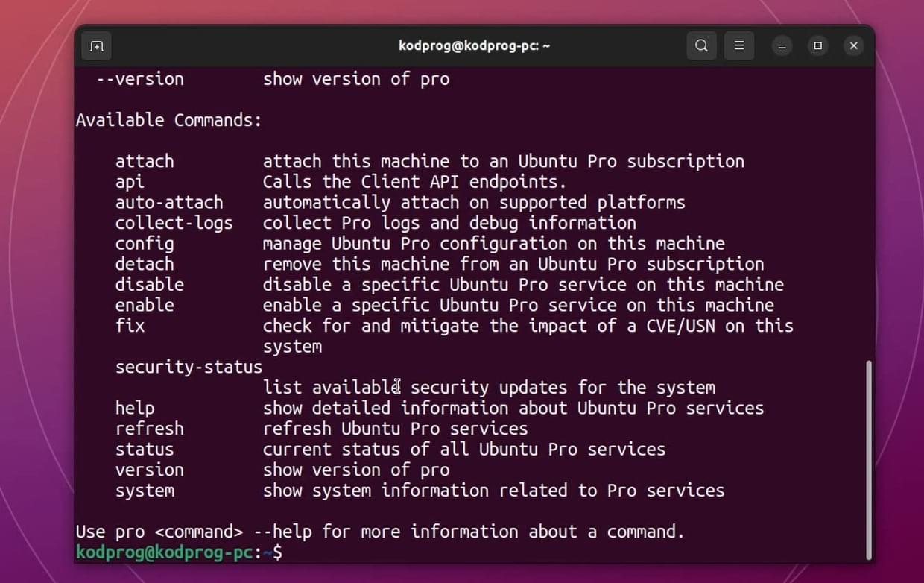Image resolution: width=924 pixels, height=583 pixels.
Task: Click the '--version' option text
Action: (140, 79)
